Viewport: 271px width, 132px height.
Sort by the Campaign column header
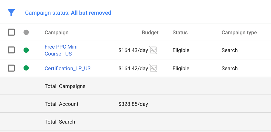(x=57, y=32)
